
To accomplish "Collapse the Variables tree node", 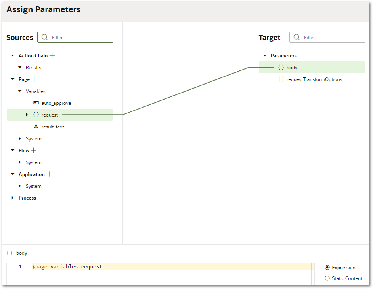I will point(19,91).
